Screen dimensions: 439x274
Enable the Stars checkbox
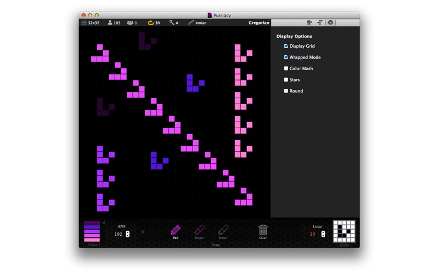pyautogui.click(x=286, y=79)
